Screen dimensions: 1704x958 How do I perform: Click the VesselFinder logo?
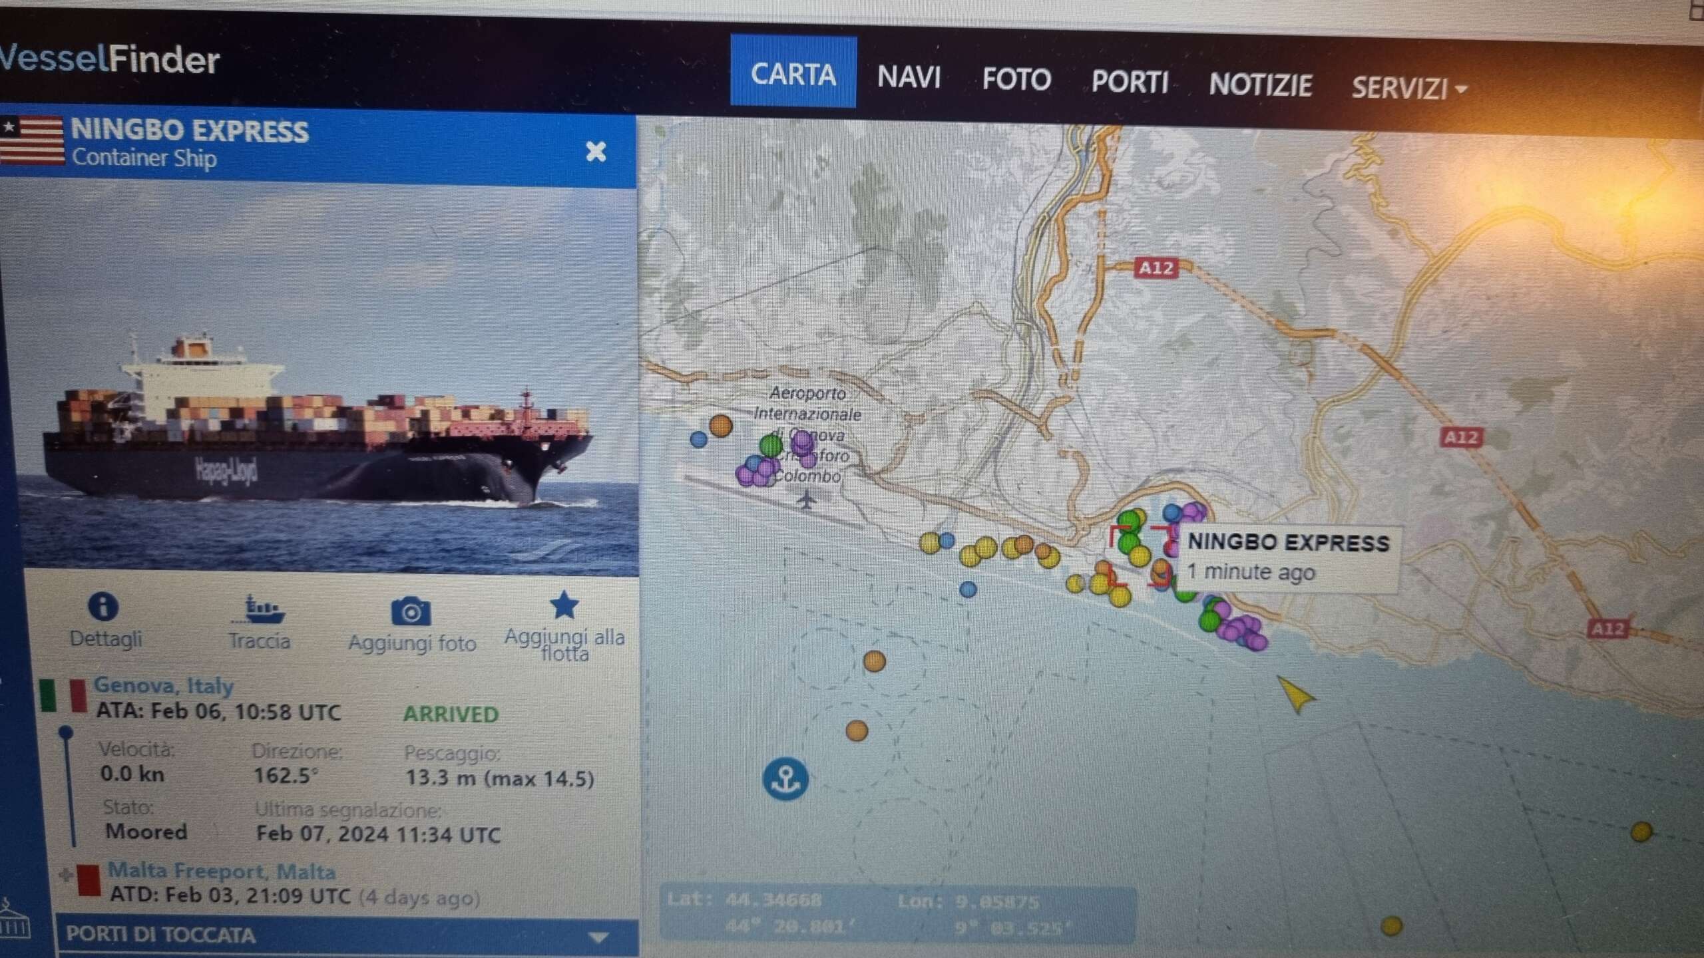[x=110, y=60]
